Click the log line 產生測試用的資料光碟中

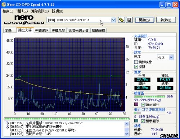[44, 126]
